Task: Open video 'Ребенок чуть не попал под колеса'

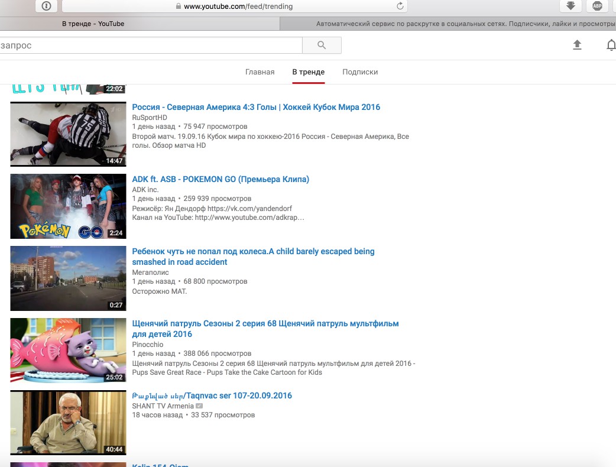Action: pyautogui.click(x=253, y=257)
